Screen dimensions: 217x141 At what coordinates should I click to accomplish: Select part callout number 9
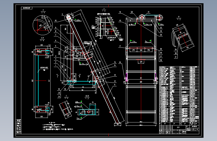(x=56, y=28)
